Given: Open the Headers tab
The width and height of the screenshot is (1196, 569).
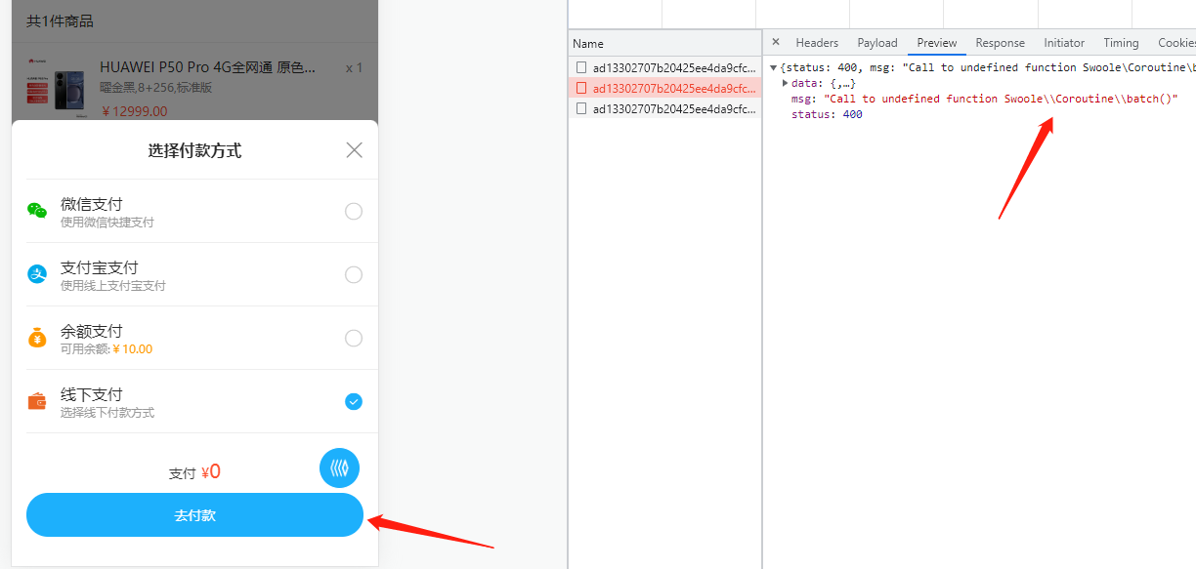Looking at the screenshot, I should [x=817, y=43].
